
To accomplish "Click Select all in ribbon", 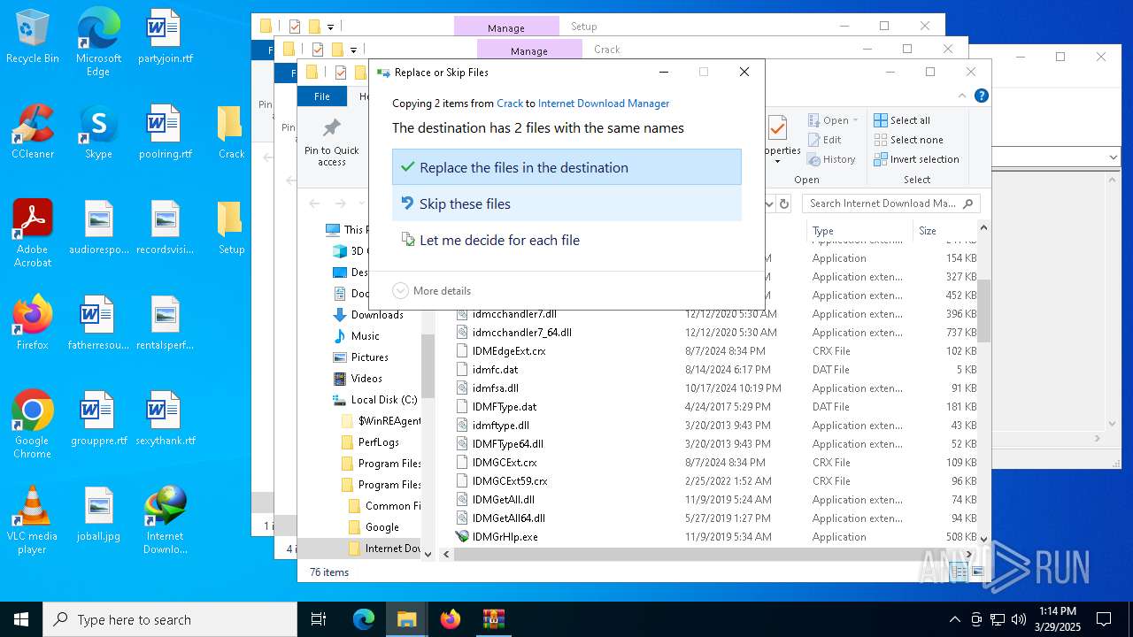I will click(902, 120).
